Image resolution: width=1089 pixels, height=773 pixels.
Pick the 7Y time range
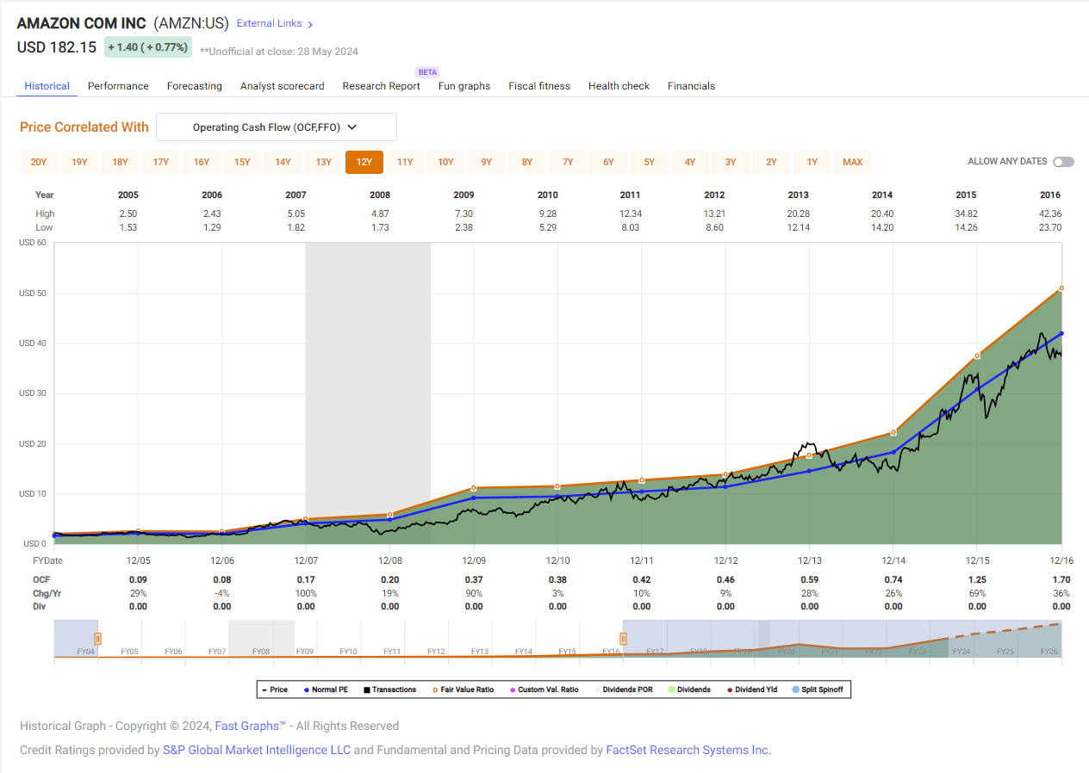568,162
